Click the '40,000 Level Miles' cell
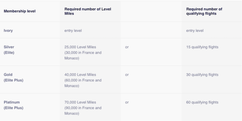 [x=80, y=75]
